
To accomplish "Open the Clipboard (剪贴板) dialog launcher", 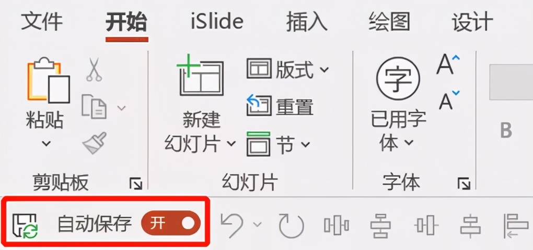I will point(135,183).
